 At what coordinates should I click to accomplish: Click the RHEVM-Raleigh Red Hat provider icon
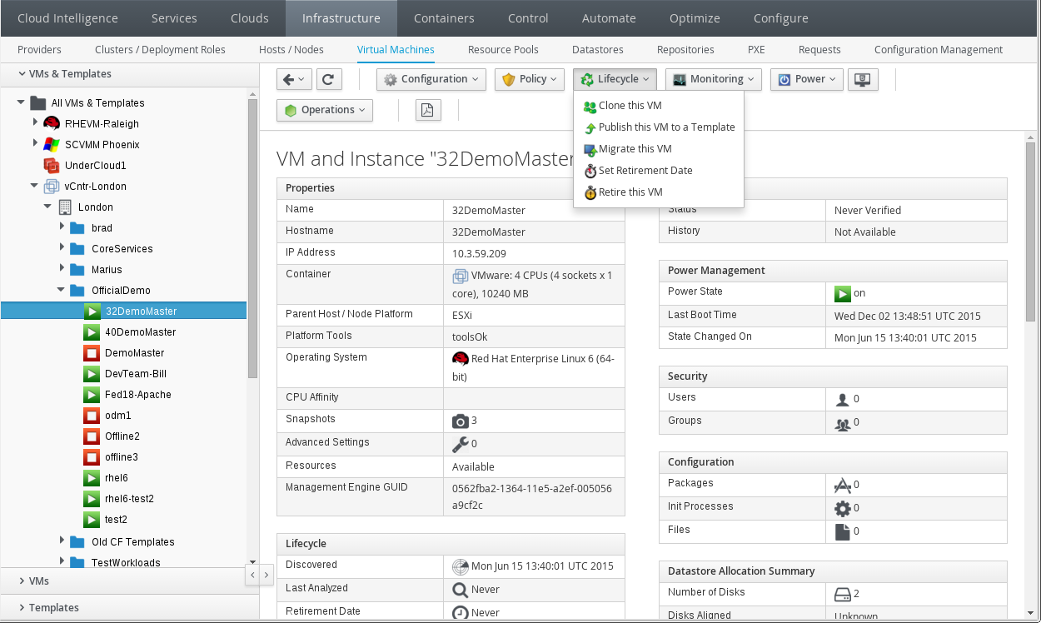coord(52,123)
